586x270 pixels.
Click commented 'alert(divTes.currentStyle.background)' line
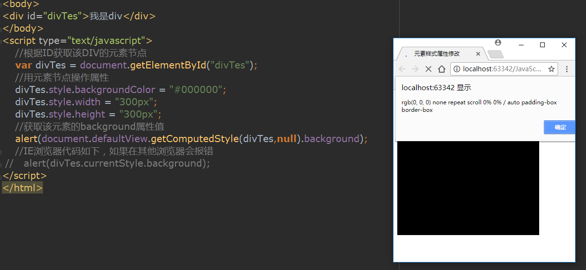click(107, 163)
